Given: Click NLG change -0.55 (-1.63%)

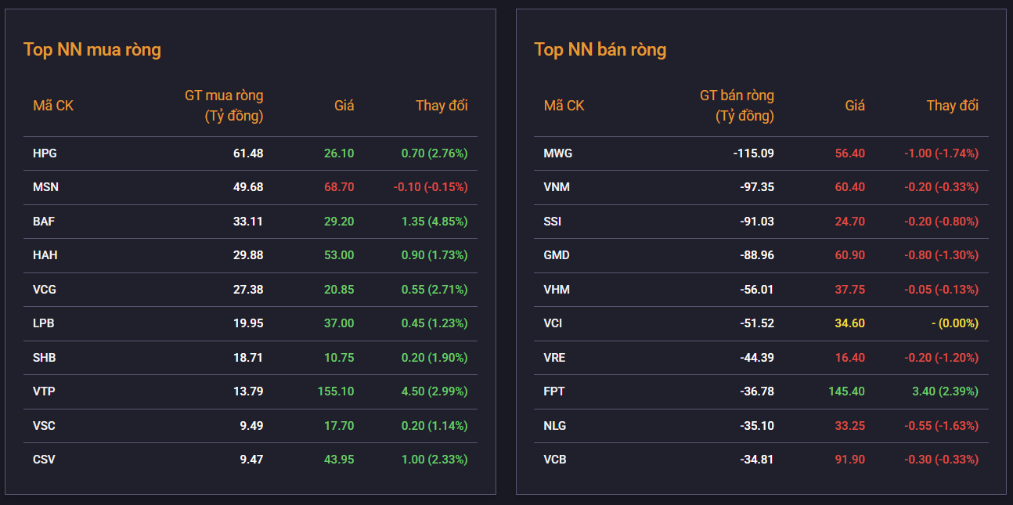Looking at the screenshot, I should pos(941,426).
